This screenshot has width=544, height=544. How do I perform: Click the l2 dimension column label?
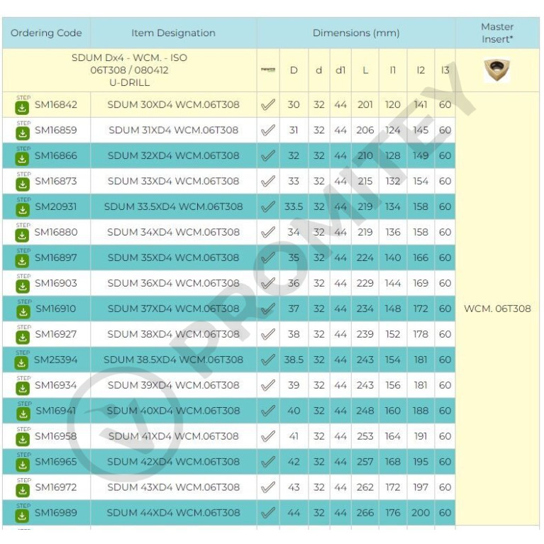[x=421, y=70]
